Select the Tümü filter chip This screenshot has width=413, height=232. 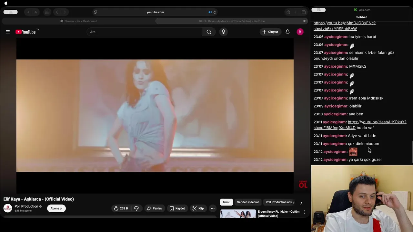227,202
